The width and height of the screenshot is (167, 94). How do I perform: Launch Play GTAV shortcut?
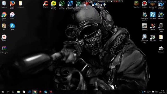pos(153,38)
